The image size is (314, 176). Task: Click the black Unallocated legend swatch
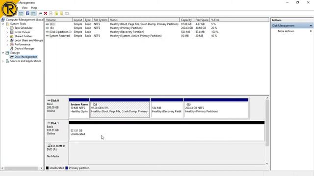(x=47, y=168)
